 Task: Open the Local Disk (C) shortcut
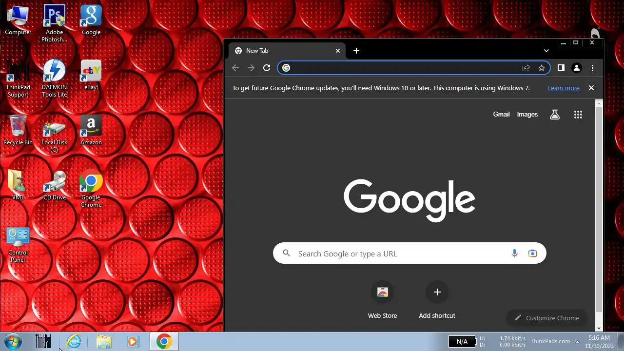coord(54,134)
